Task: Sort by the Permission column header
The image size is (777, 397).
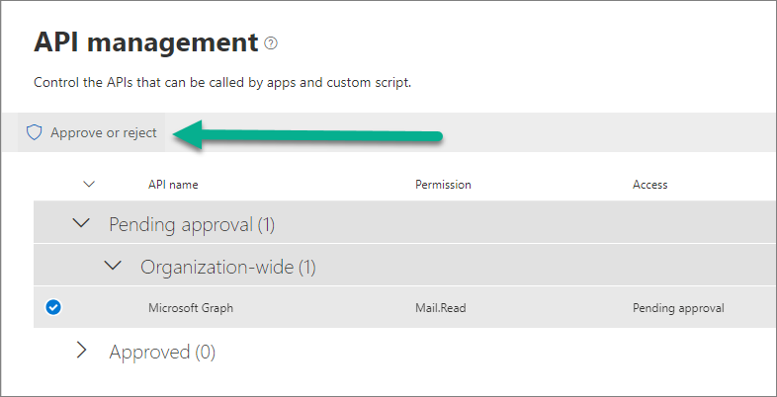Action: 443,185
